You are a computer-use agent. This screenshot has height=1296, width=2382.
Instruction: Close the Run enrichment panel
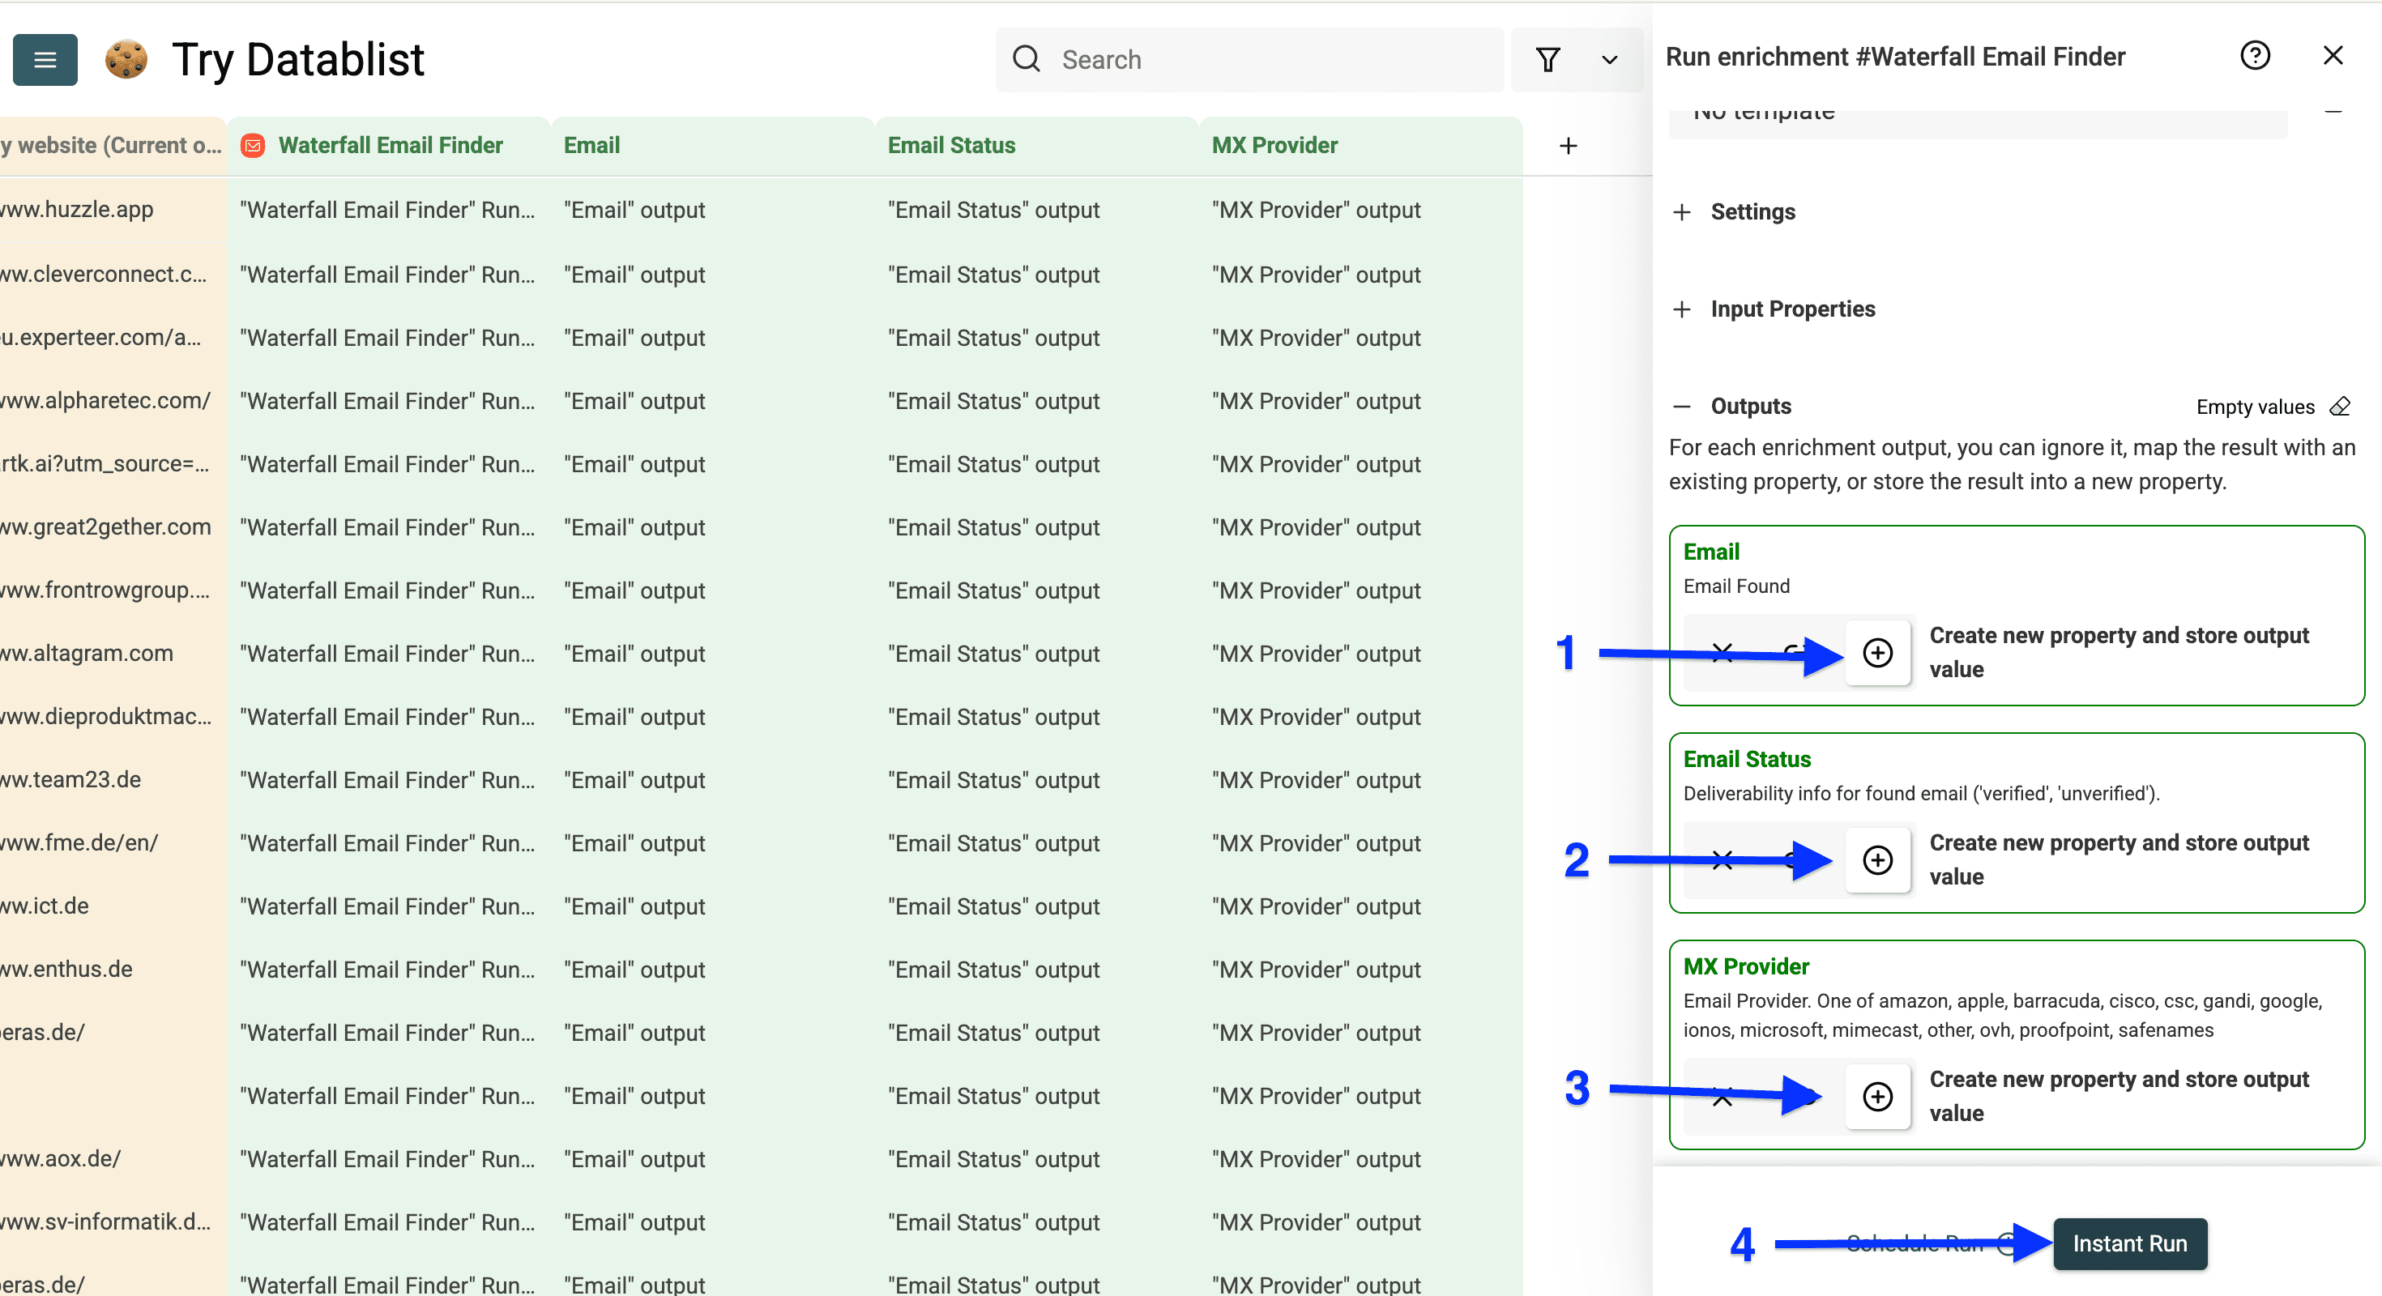(2334, 55)
